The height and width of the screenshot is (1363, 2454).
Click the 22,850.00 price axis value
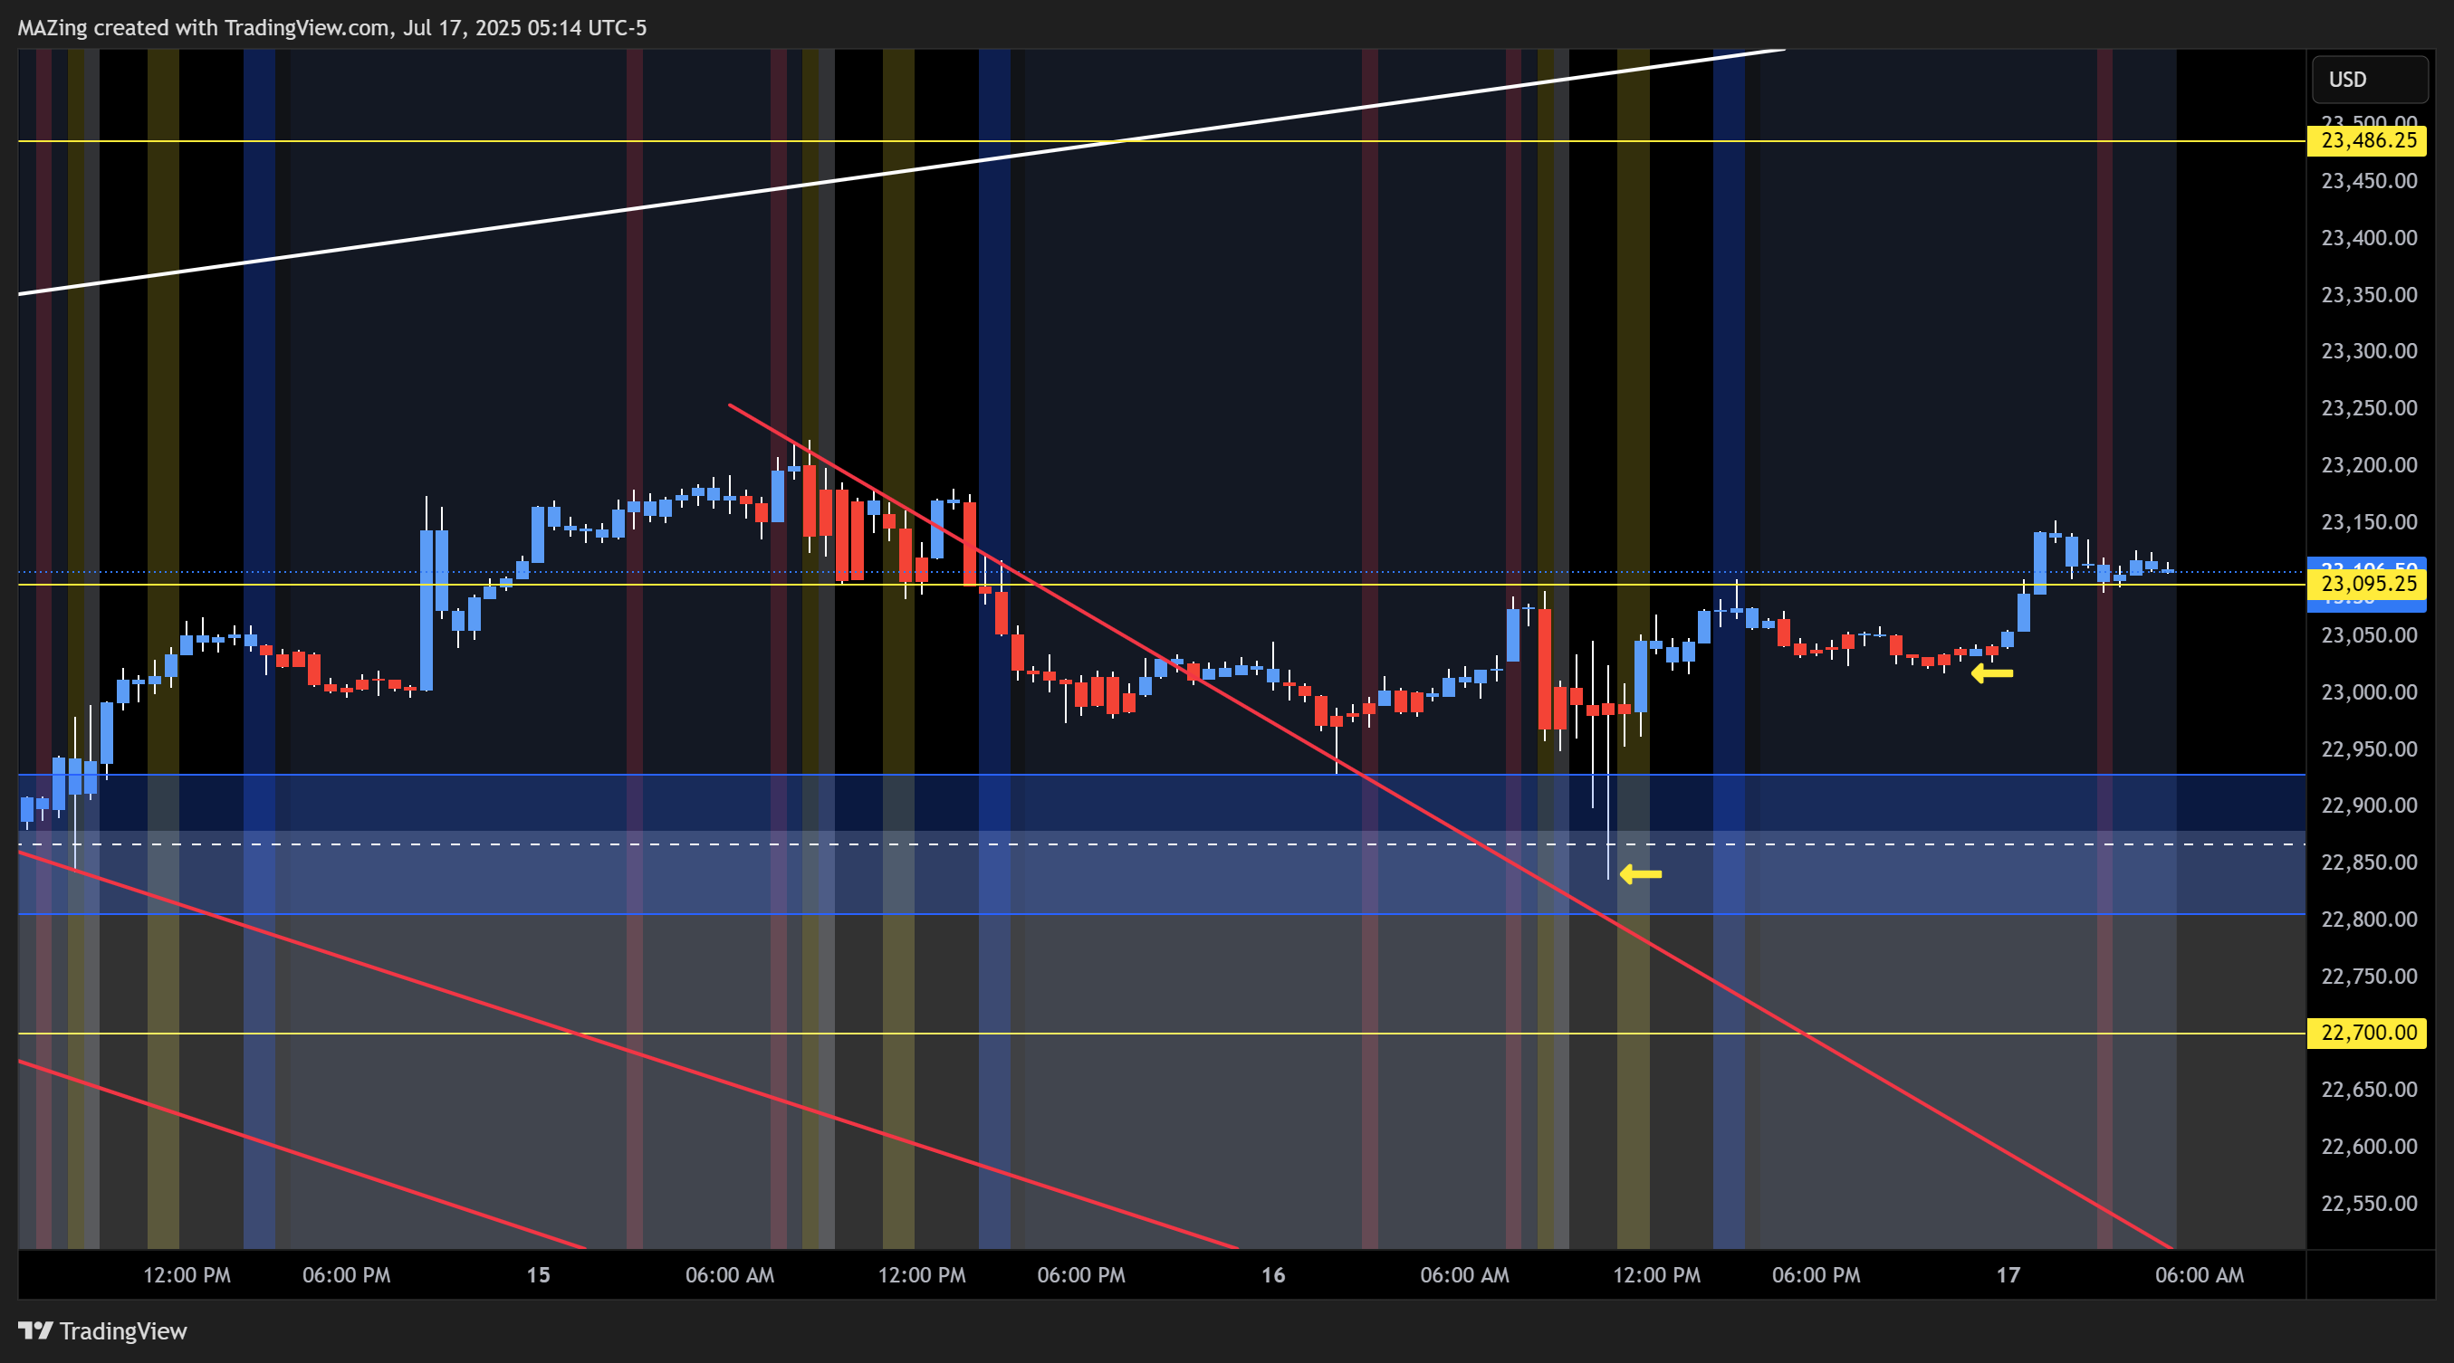pyautogui.click(x=2368, y=863)
